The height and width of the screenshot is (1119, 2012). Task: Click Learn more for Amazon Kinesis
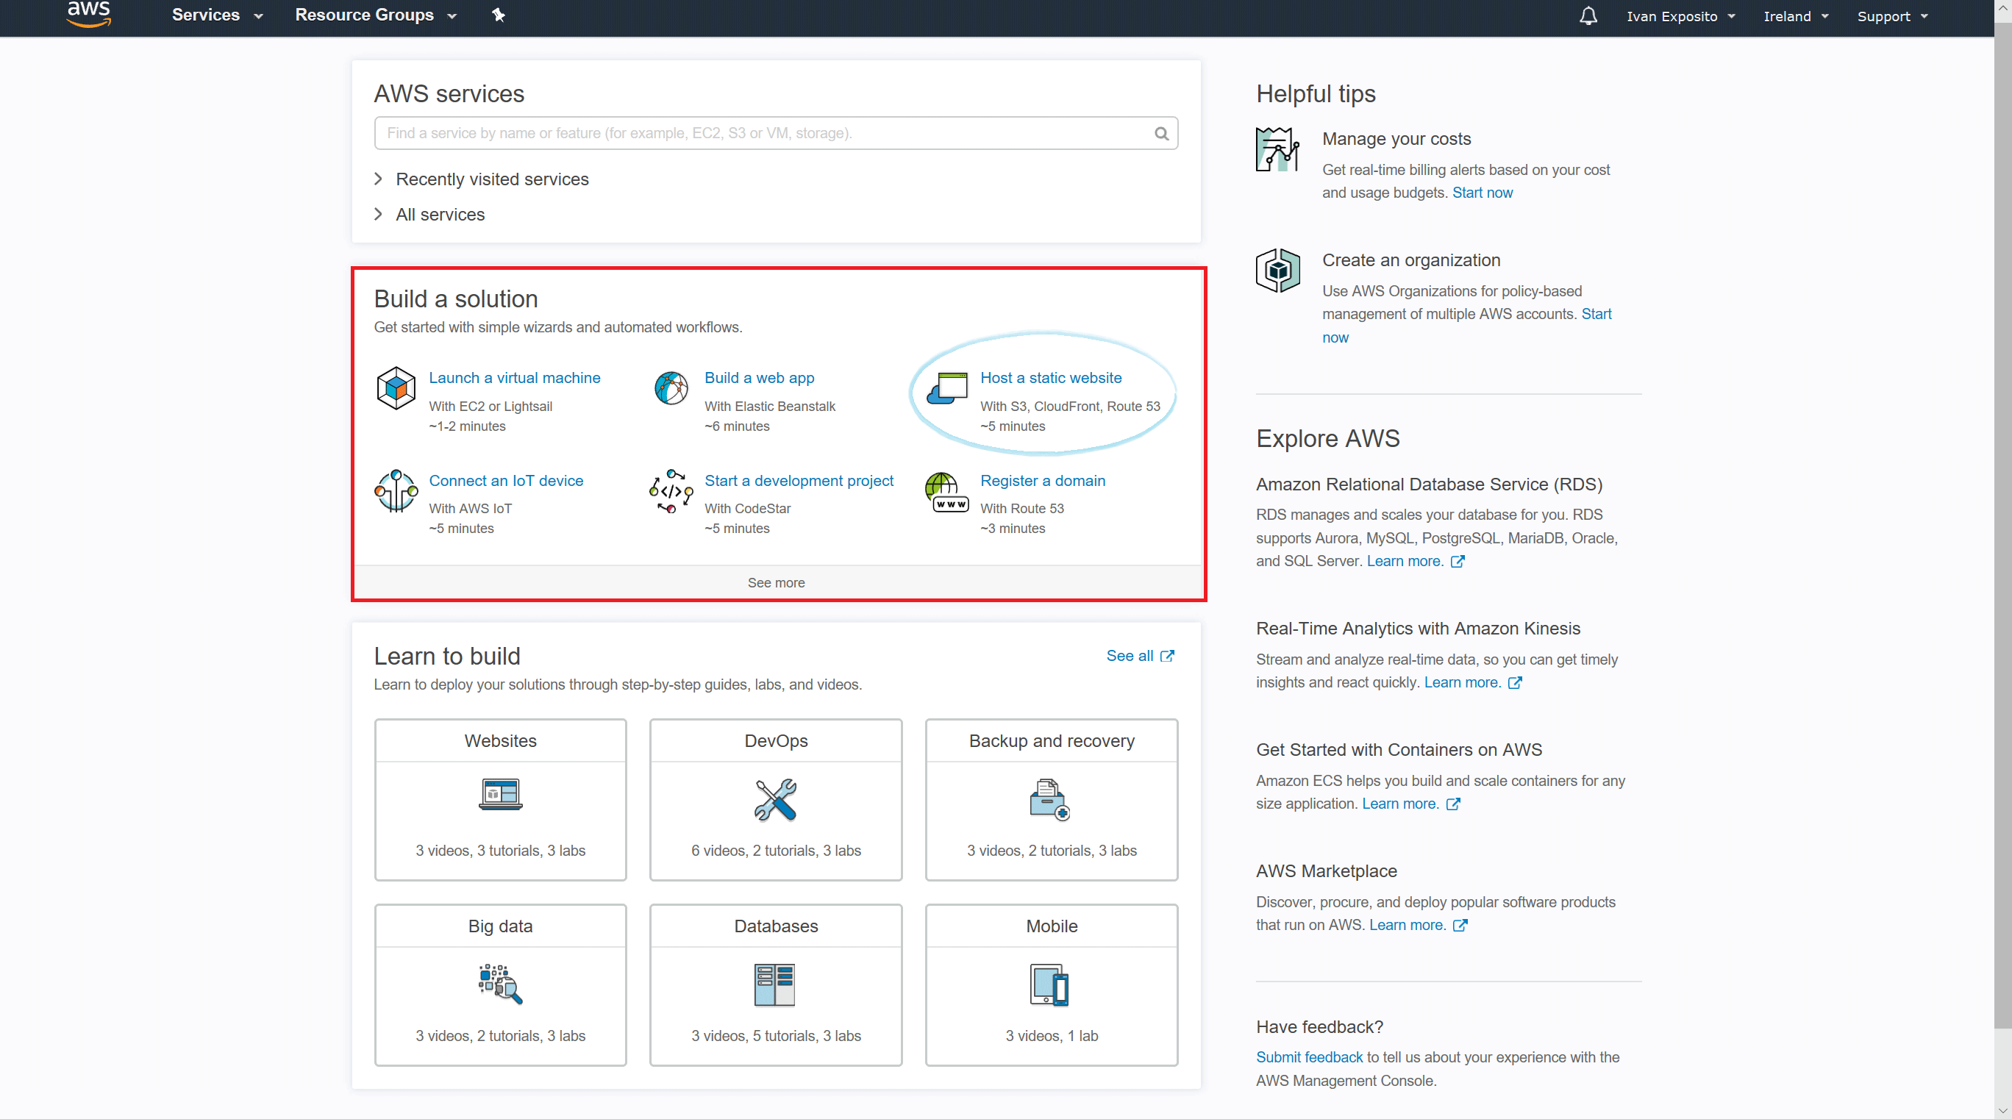click(1462, 682)
